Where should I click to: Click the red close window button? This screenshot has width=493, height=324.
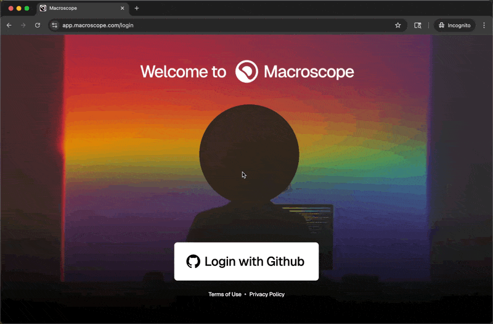click(10, 8)
